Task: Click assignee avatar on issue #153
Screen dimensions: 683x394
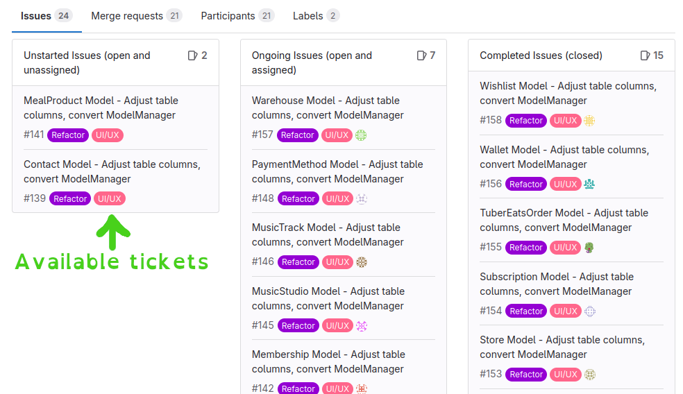Action: click(590, 375)
